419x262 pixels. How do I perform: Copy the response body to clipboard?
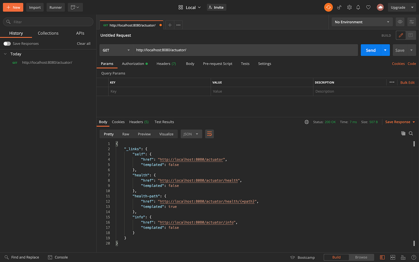[x=403, y=134]
